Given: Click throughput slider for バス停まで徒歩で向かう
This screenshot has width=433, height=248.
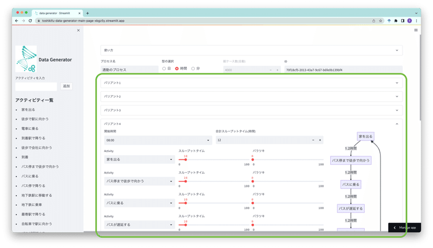Looking at the screenshot, I should 214,182.
